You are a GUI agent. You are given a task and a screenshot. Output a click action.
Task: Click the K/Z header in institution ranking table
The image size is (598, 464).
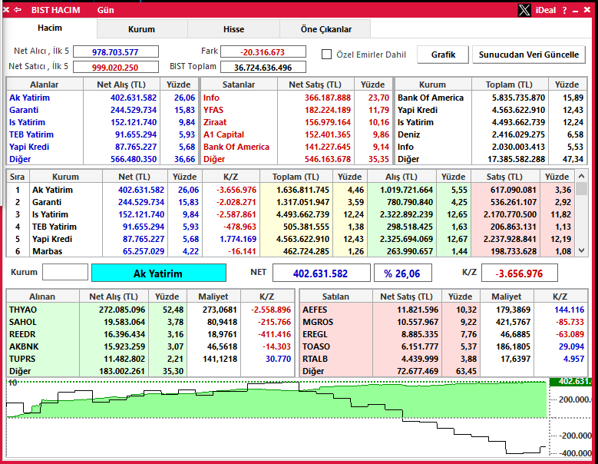pos(231,177)
